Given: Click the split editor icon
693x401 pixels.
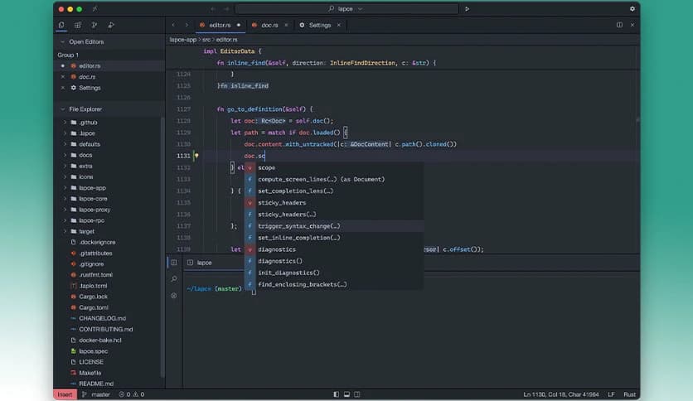Looking at the screenshot, I should pyautogui.click(x=619, y=25).
